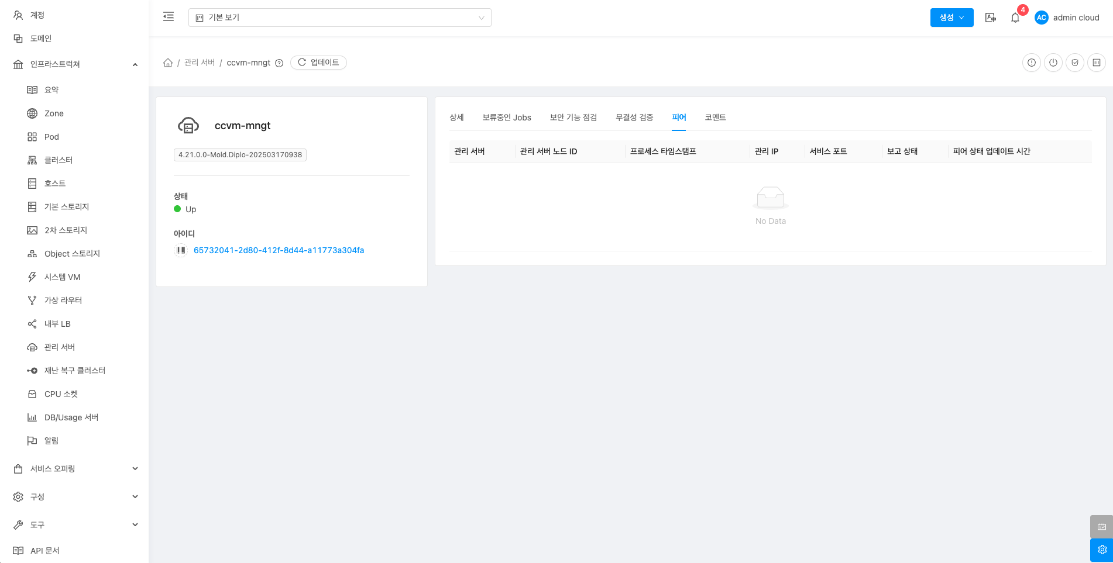Click the home icon in breadcrumb

[x=168, y=63]
